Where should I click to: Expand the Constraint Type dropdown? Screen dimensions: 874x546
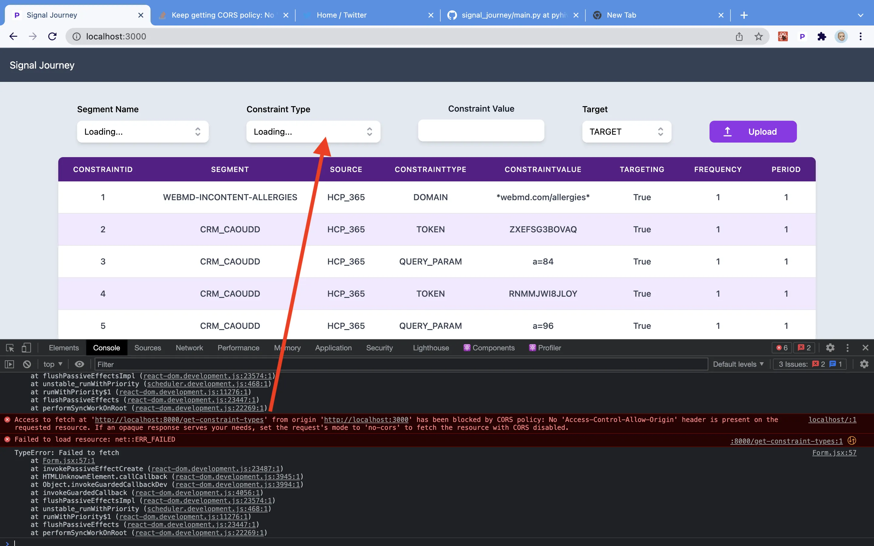[x=313, y=132]
